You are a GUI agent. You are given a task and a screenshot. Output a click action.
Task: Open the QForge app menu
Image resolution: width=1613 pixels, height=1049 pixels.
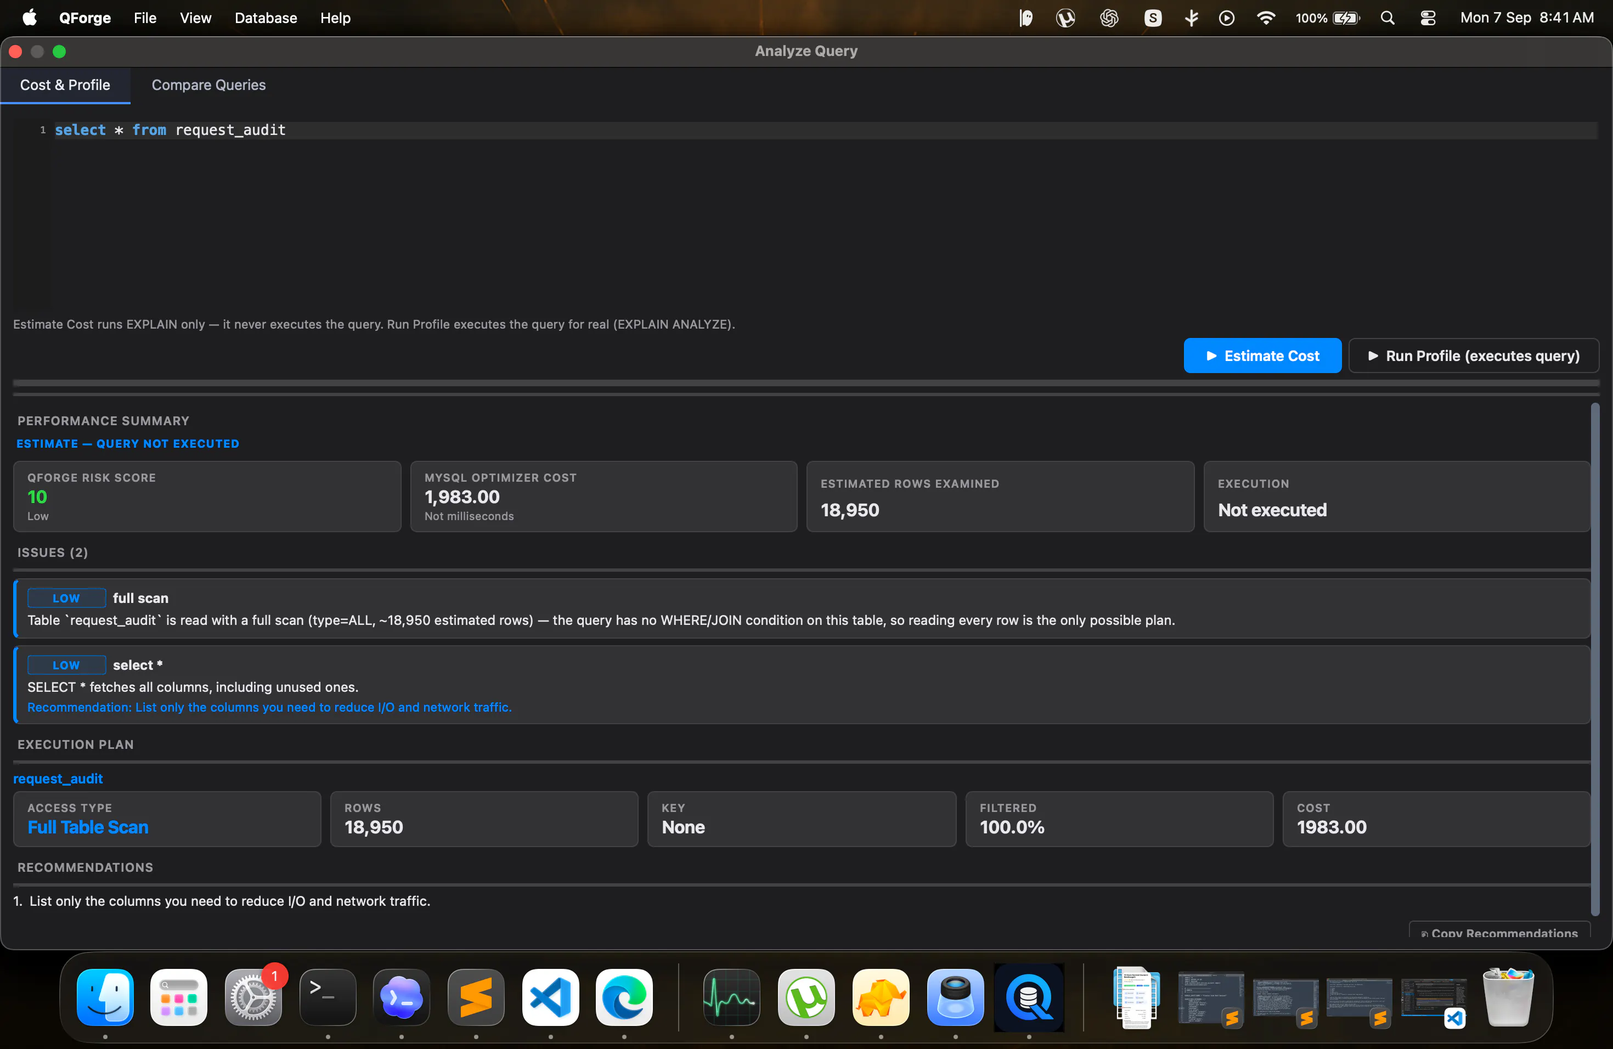point(84,18)
